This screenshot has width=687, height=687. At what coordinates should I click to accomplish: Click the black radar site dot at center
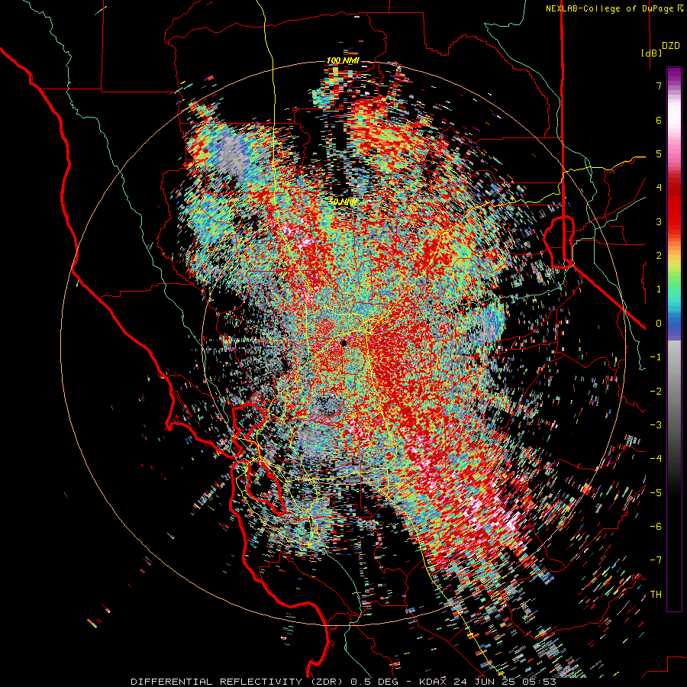coord(344,343)
